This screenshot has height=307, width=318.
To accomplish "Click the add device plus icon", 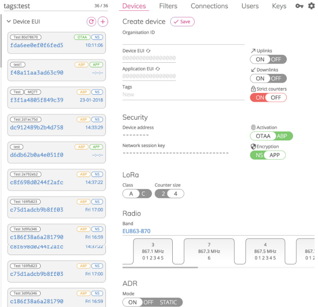I will click(103, 22).
